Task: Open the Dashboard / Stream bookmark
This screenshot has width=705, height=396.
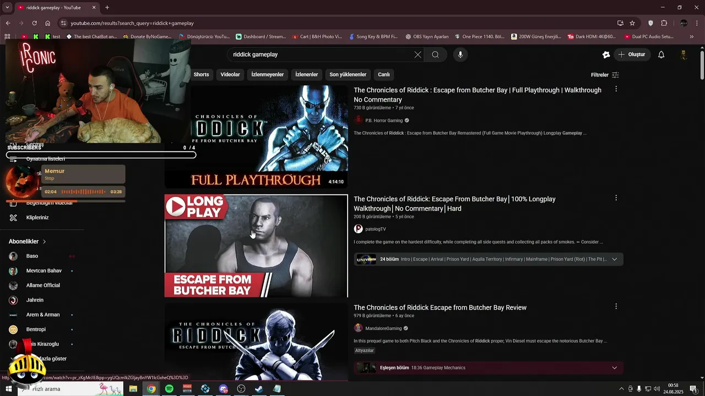Action: pos(261,37)
